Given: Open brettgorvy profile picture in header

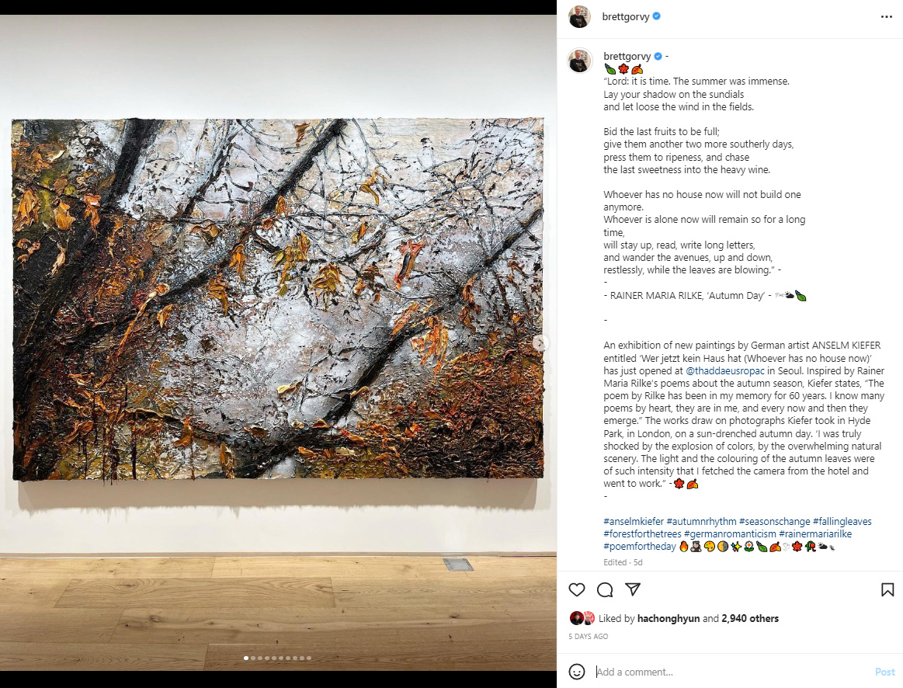Looking at the screenshot, I should coord(580,17).
